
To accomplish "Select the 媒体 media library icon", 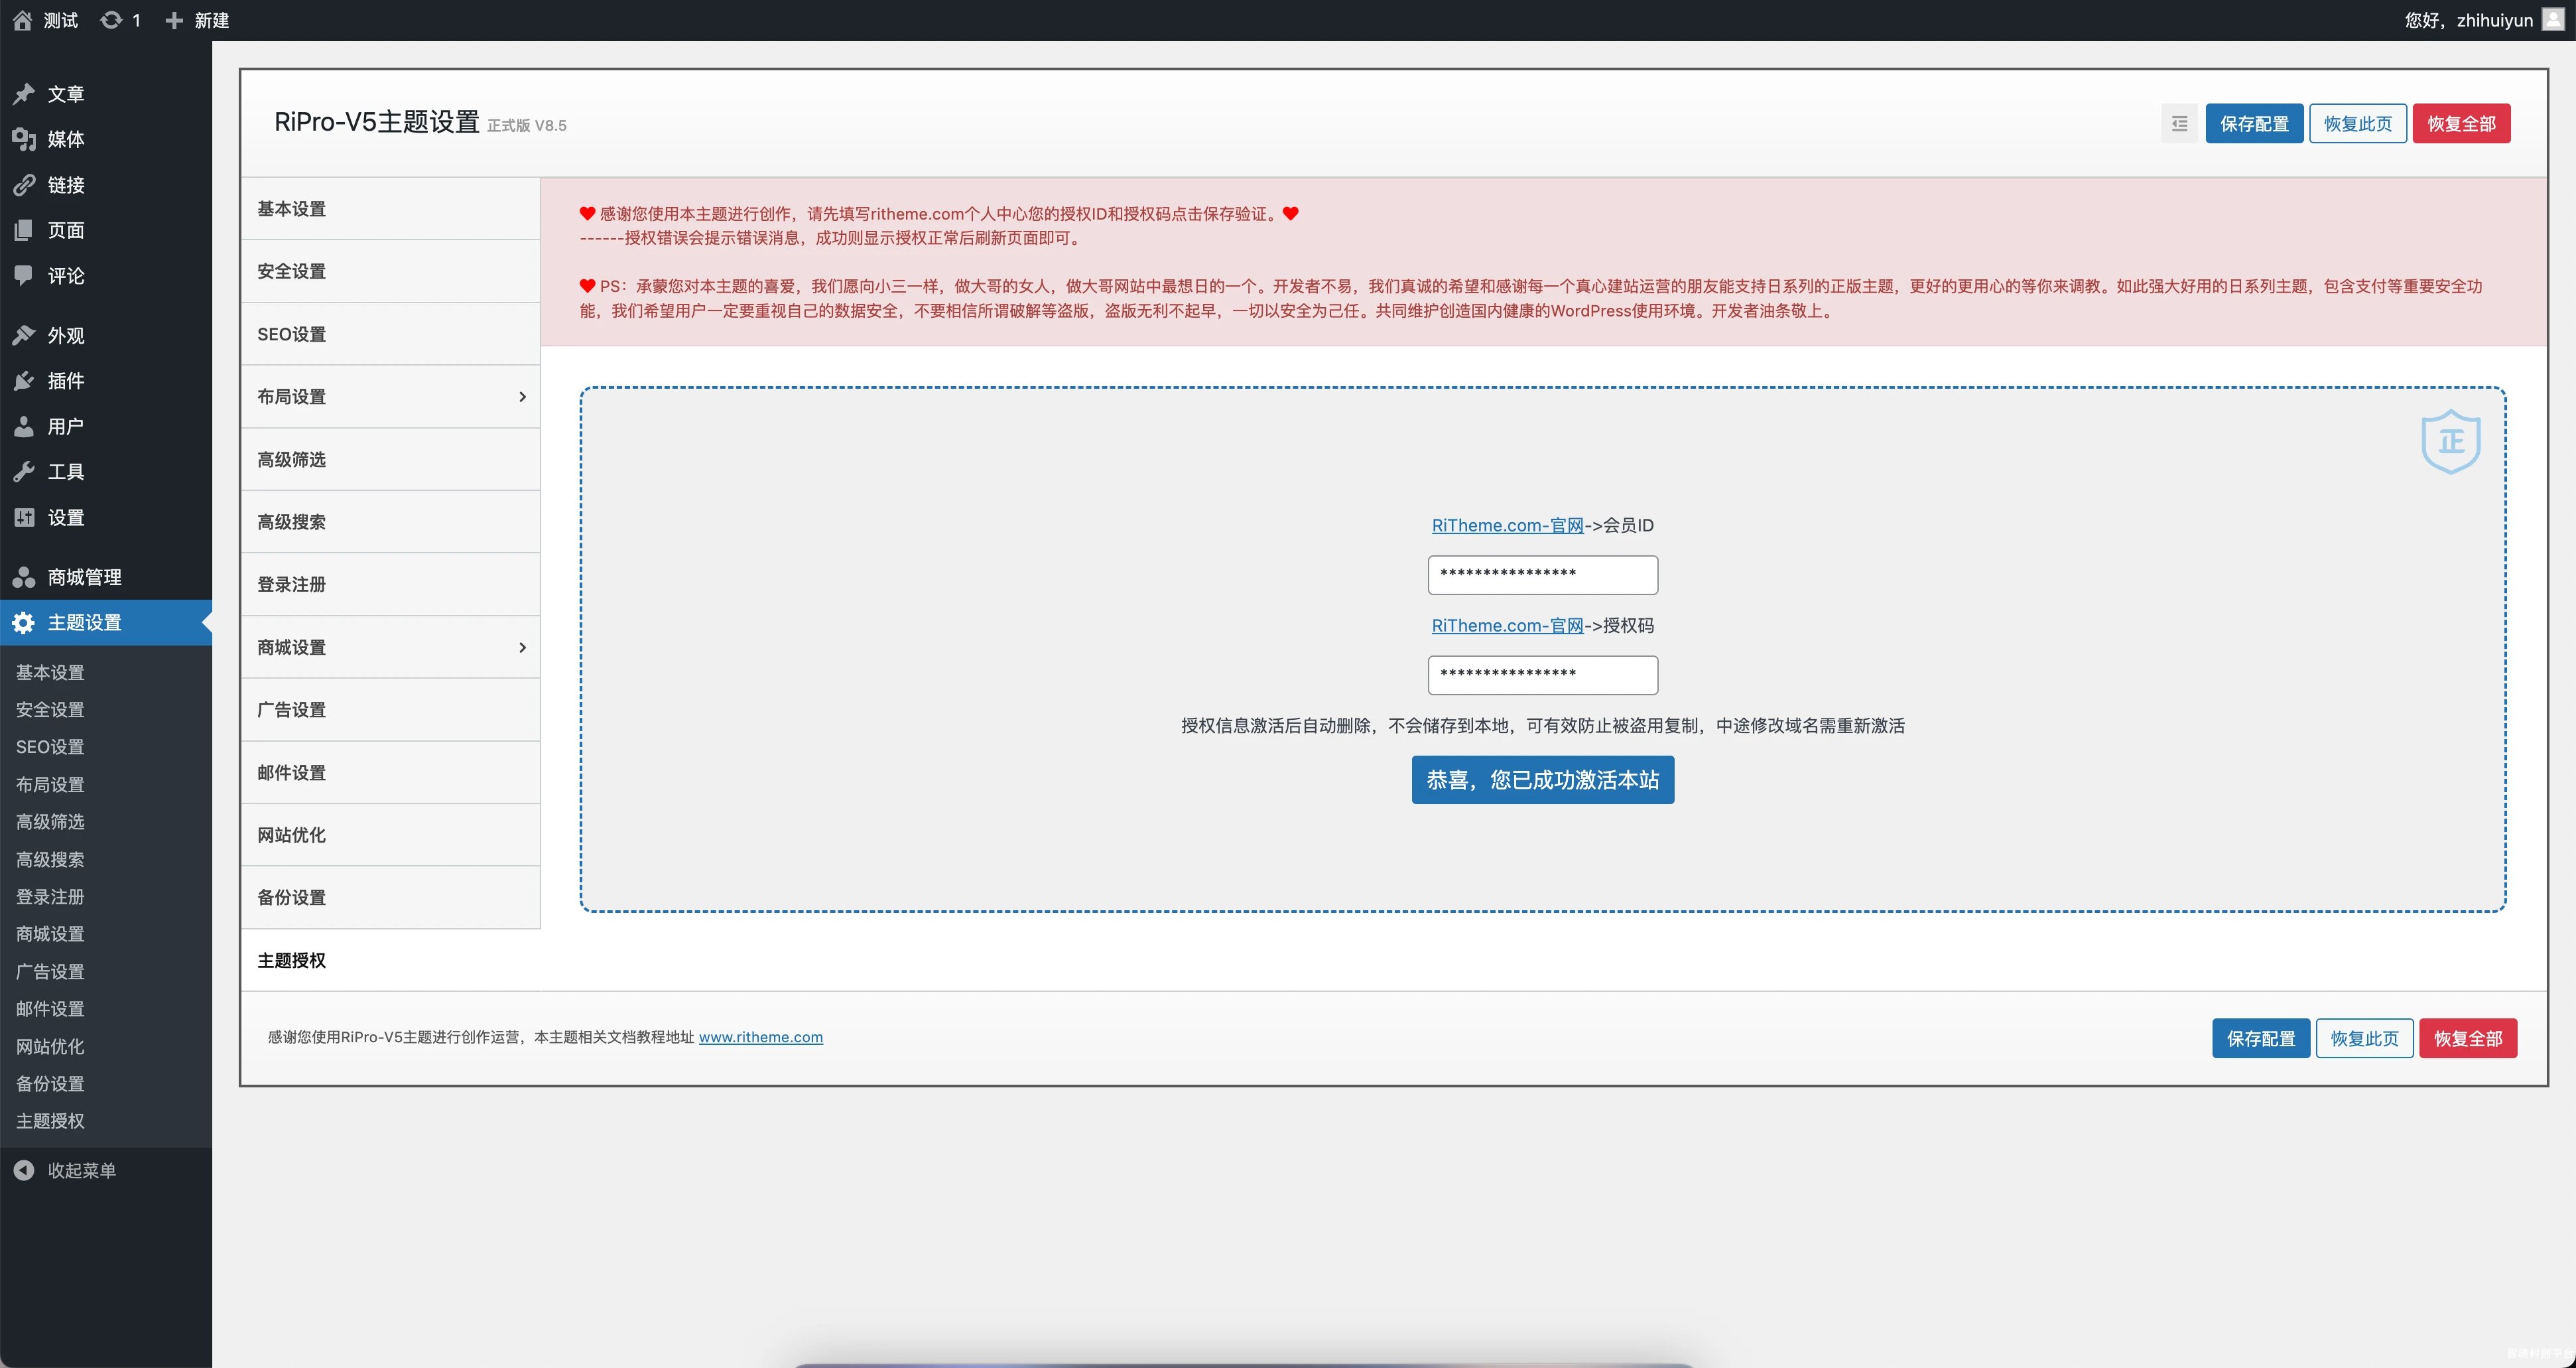I will click(24, 140).
